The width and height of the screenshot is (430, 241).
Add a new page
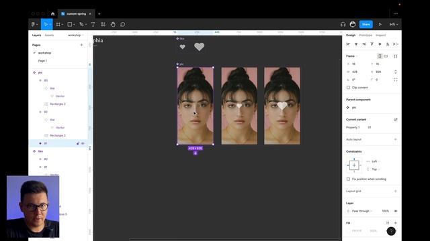click(x=81, y=45)
